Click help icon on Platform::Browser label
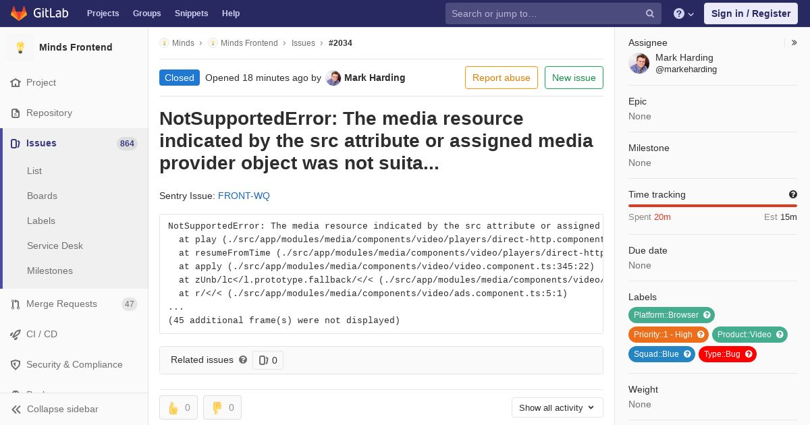The height and width of the screenshot is (425, 810). 707,315
